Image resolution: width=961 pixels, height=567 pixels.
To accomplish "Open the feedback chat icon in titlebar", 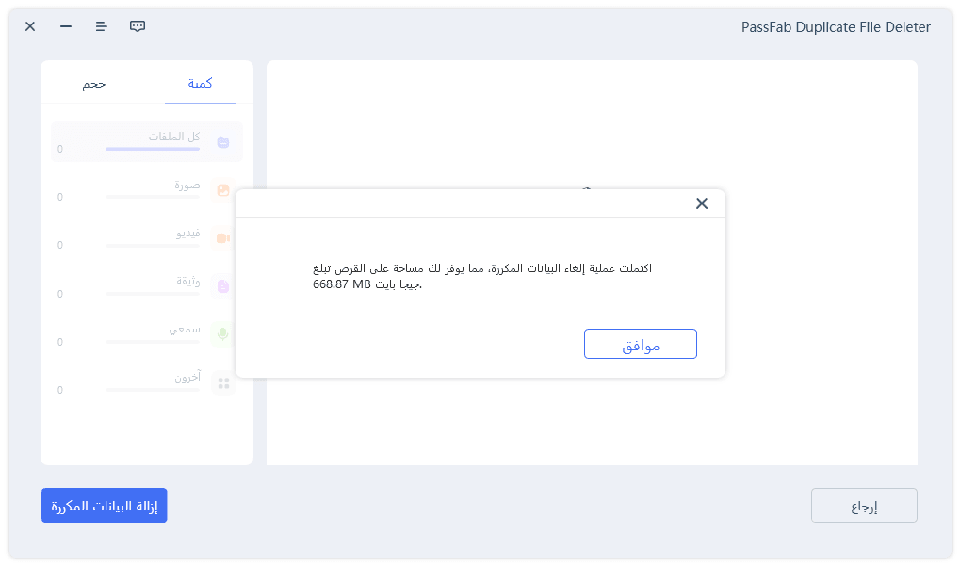I will click(137, 26).
